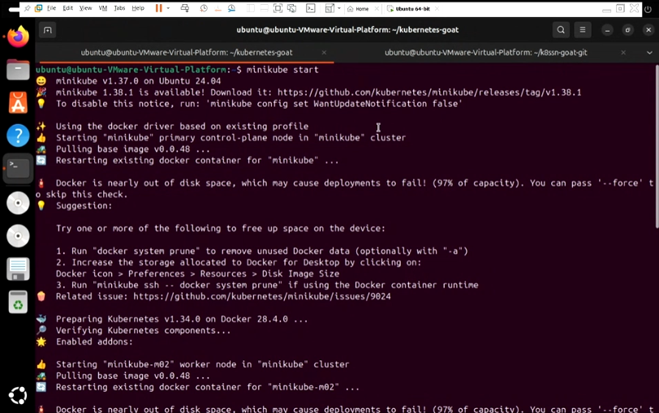Viewport: 659px width, 413px height.
Task: Expand the stretch guest dropdown arrow
Action: (x=339, y=8)
